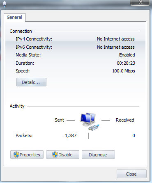Click the 100.0 Mbps speed value

point(124,71)
